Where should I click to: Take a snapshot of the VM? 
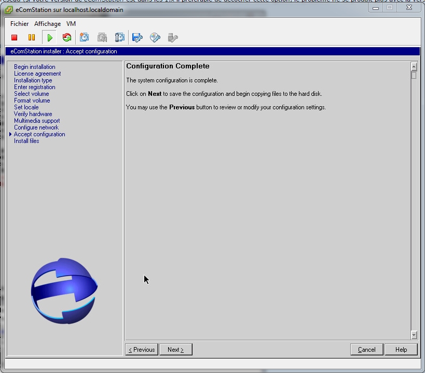[x=84, y=37]
